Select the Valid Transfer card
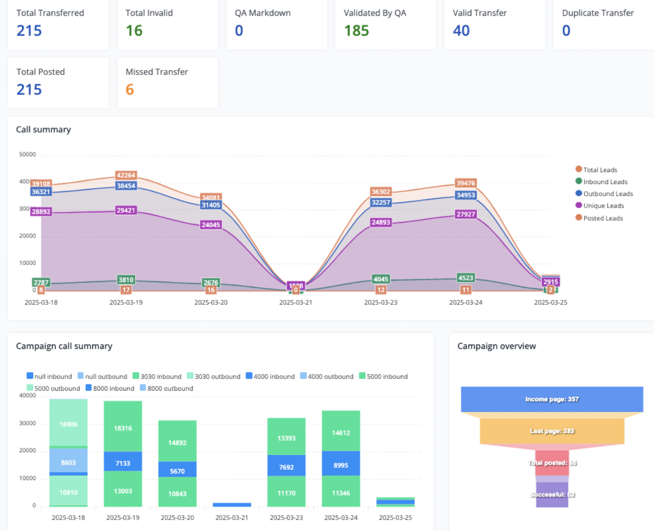Viewport: 654px width, 531px height. point(494,24)
